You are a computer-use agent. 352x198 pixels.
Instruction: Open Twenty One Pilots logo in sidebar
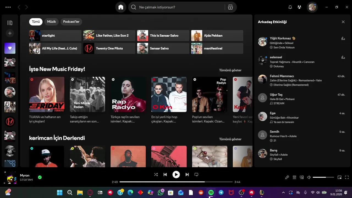pyautogui.click(x=10, y=121)
